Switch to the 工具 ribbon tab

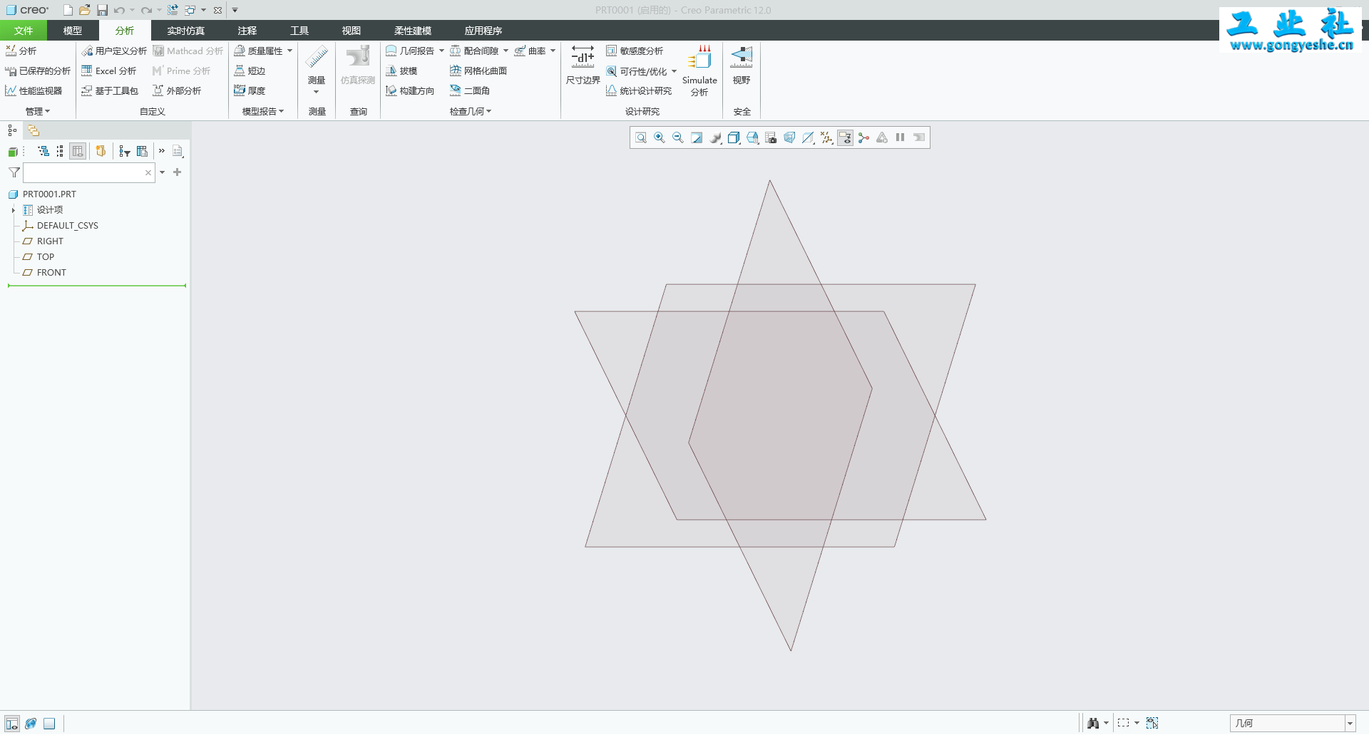299,31
